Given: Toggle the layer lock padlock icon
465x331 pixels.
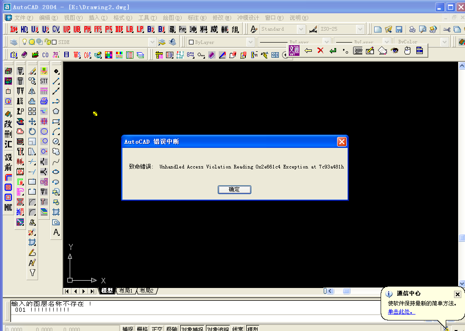Looking at the screenshot, I should (x=47, y=42).
